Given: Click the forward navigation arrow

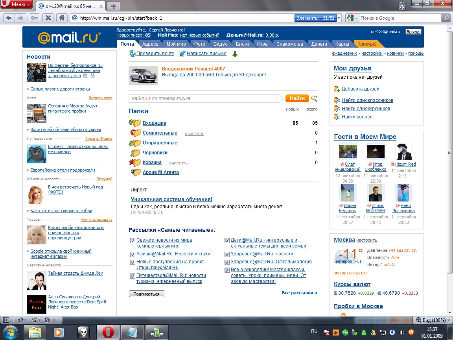Looking at the screenshot, I should click(20, 18).
